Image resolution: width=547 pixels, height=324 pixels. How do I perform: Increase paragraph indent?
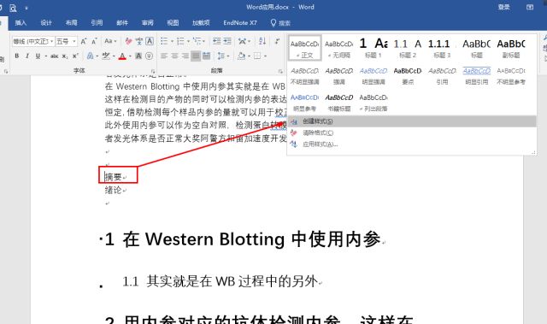(x=227, y=41)
